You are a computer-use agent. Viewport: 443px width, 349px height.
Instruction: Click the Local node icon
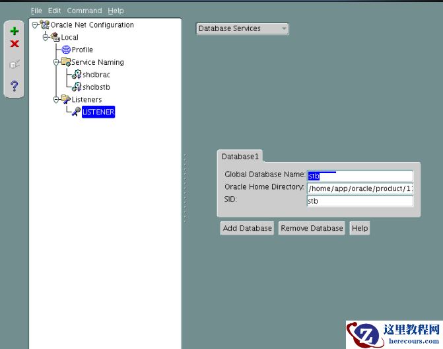pyautogui.click(x=55, y=37)
